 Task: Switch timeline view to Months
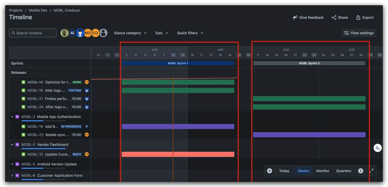(322, 171)
